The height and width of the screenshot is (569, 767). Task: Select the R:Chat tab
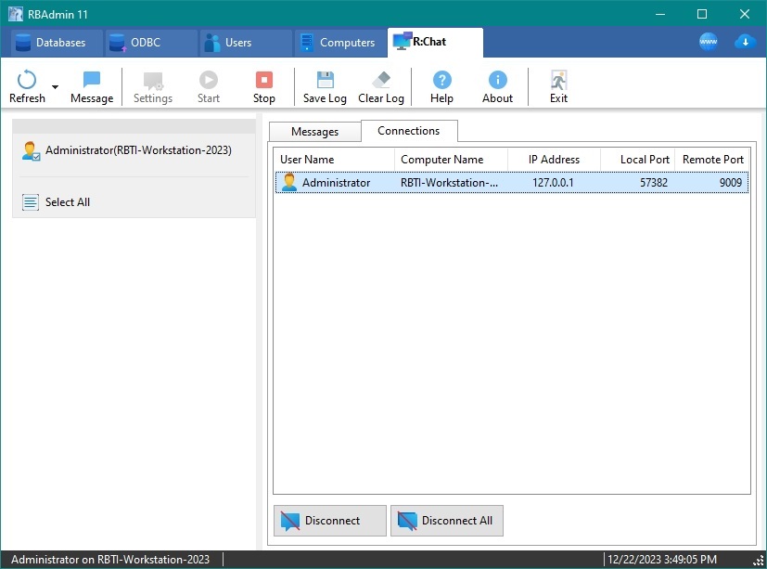point(435,42)
